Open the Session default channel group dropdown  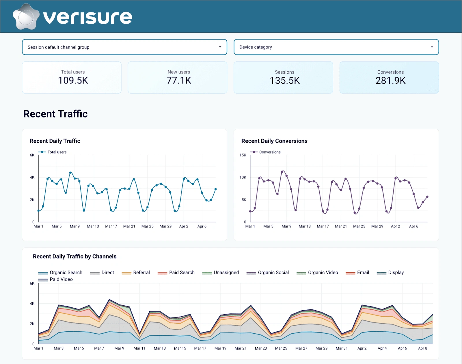(124, 47)
